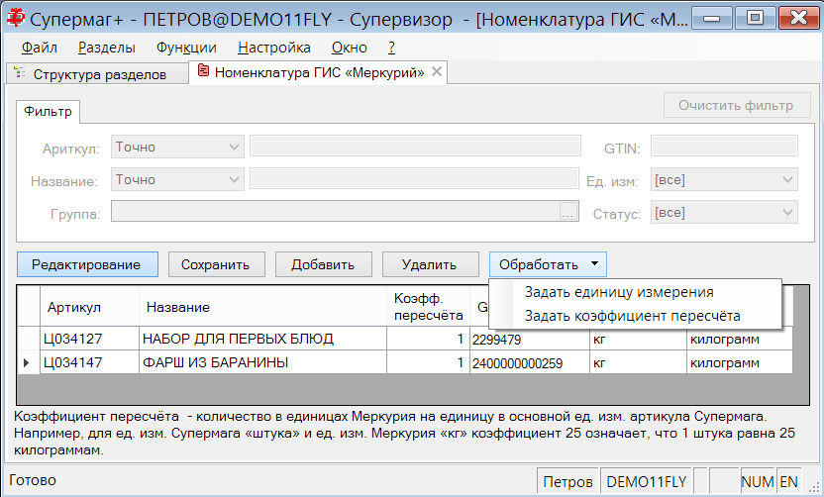Click the Сохранить button

(217, 264)
